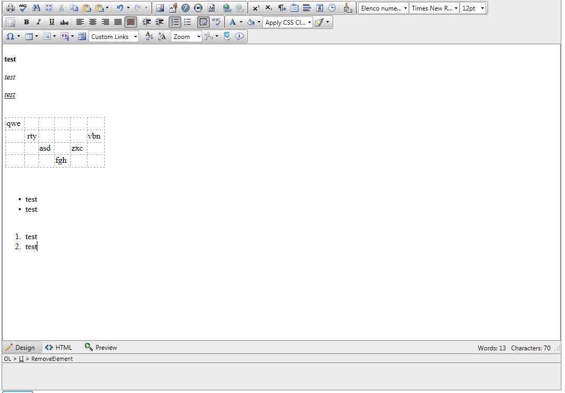565x393 pixels.
Task: Expand the Insert Table dropdown
Action: (36, 36)
